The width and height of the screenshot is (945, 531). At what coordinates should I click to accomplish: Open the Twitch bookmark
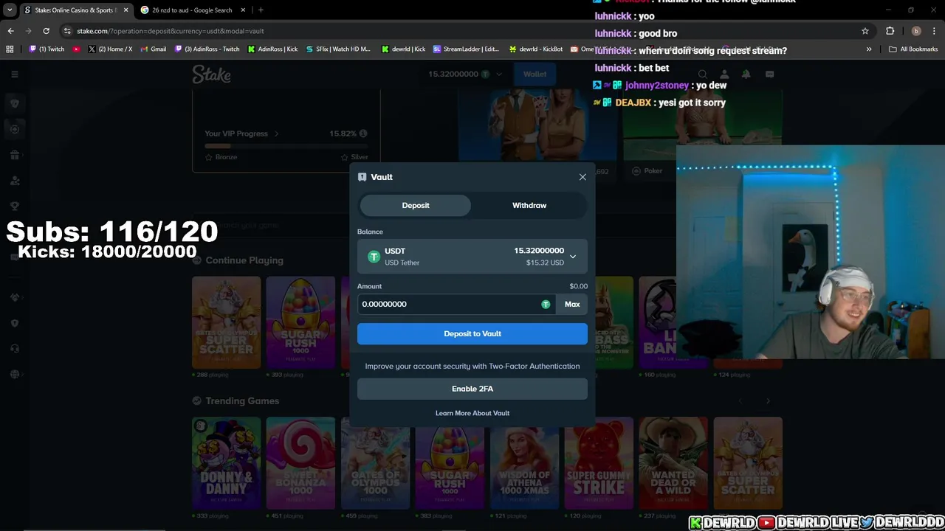point(47,49)
